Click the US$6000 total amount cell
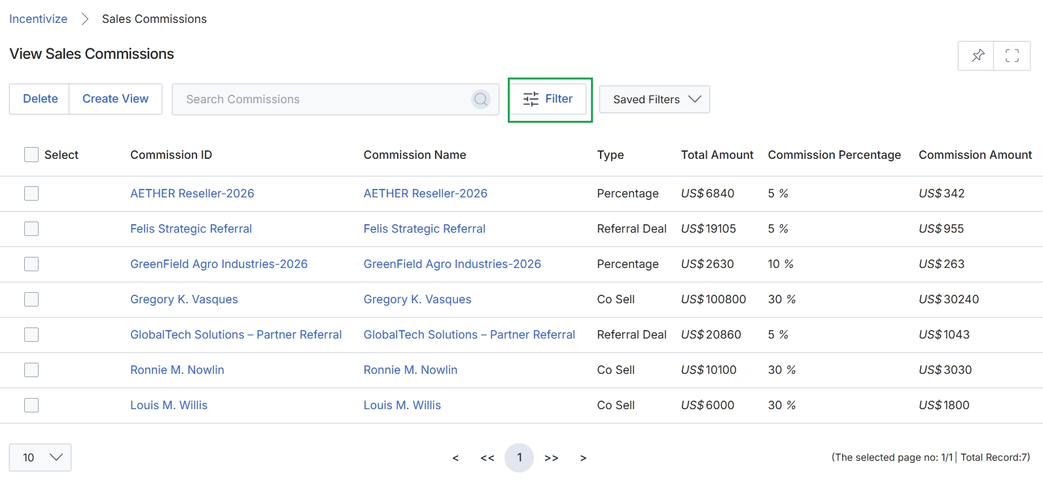This screenshot has width=1043, height=483. click(708, 405)
